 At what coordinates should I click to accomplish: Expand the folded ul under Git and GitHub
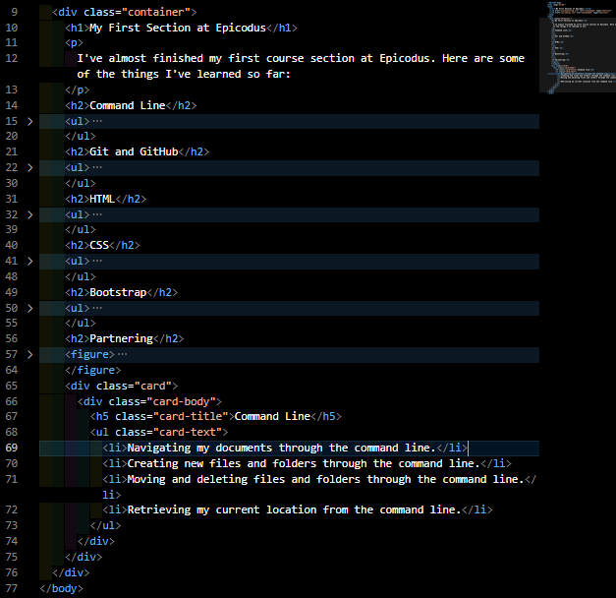click(29, 167)
